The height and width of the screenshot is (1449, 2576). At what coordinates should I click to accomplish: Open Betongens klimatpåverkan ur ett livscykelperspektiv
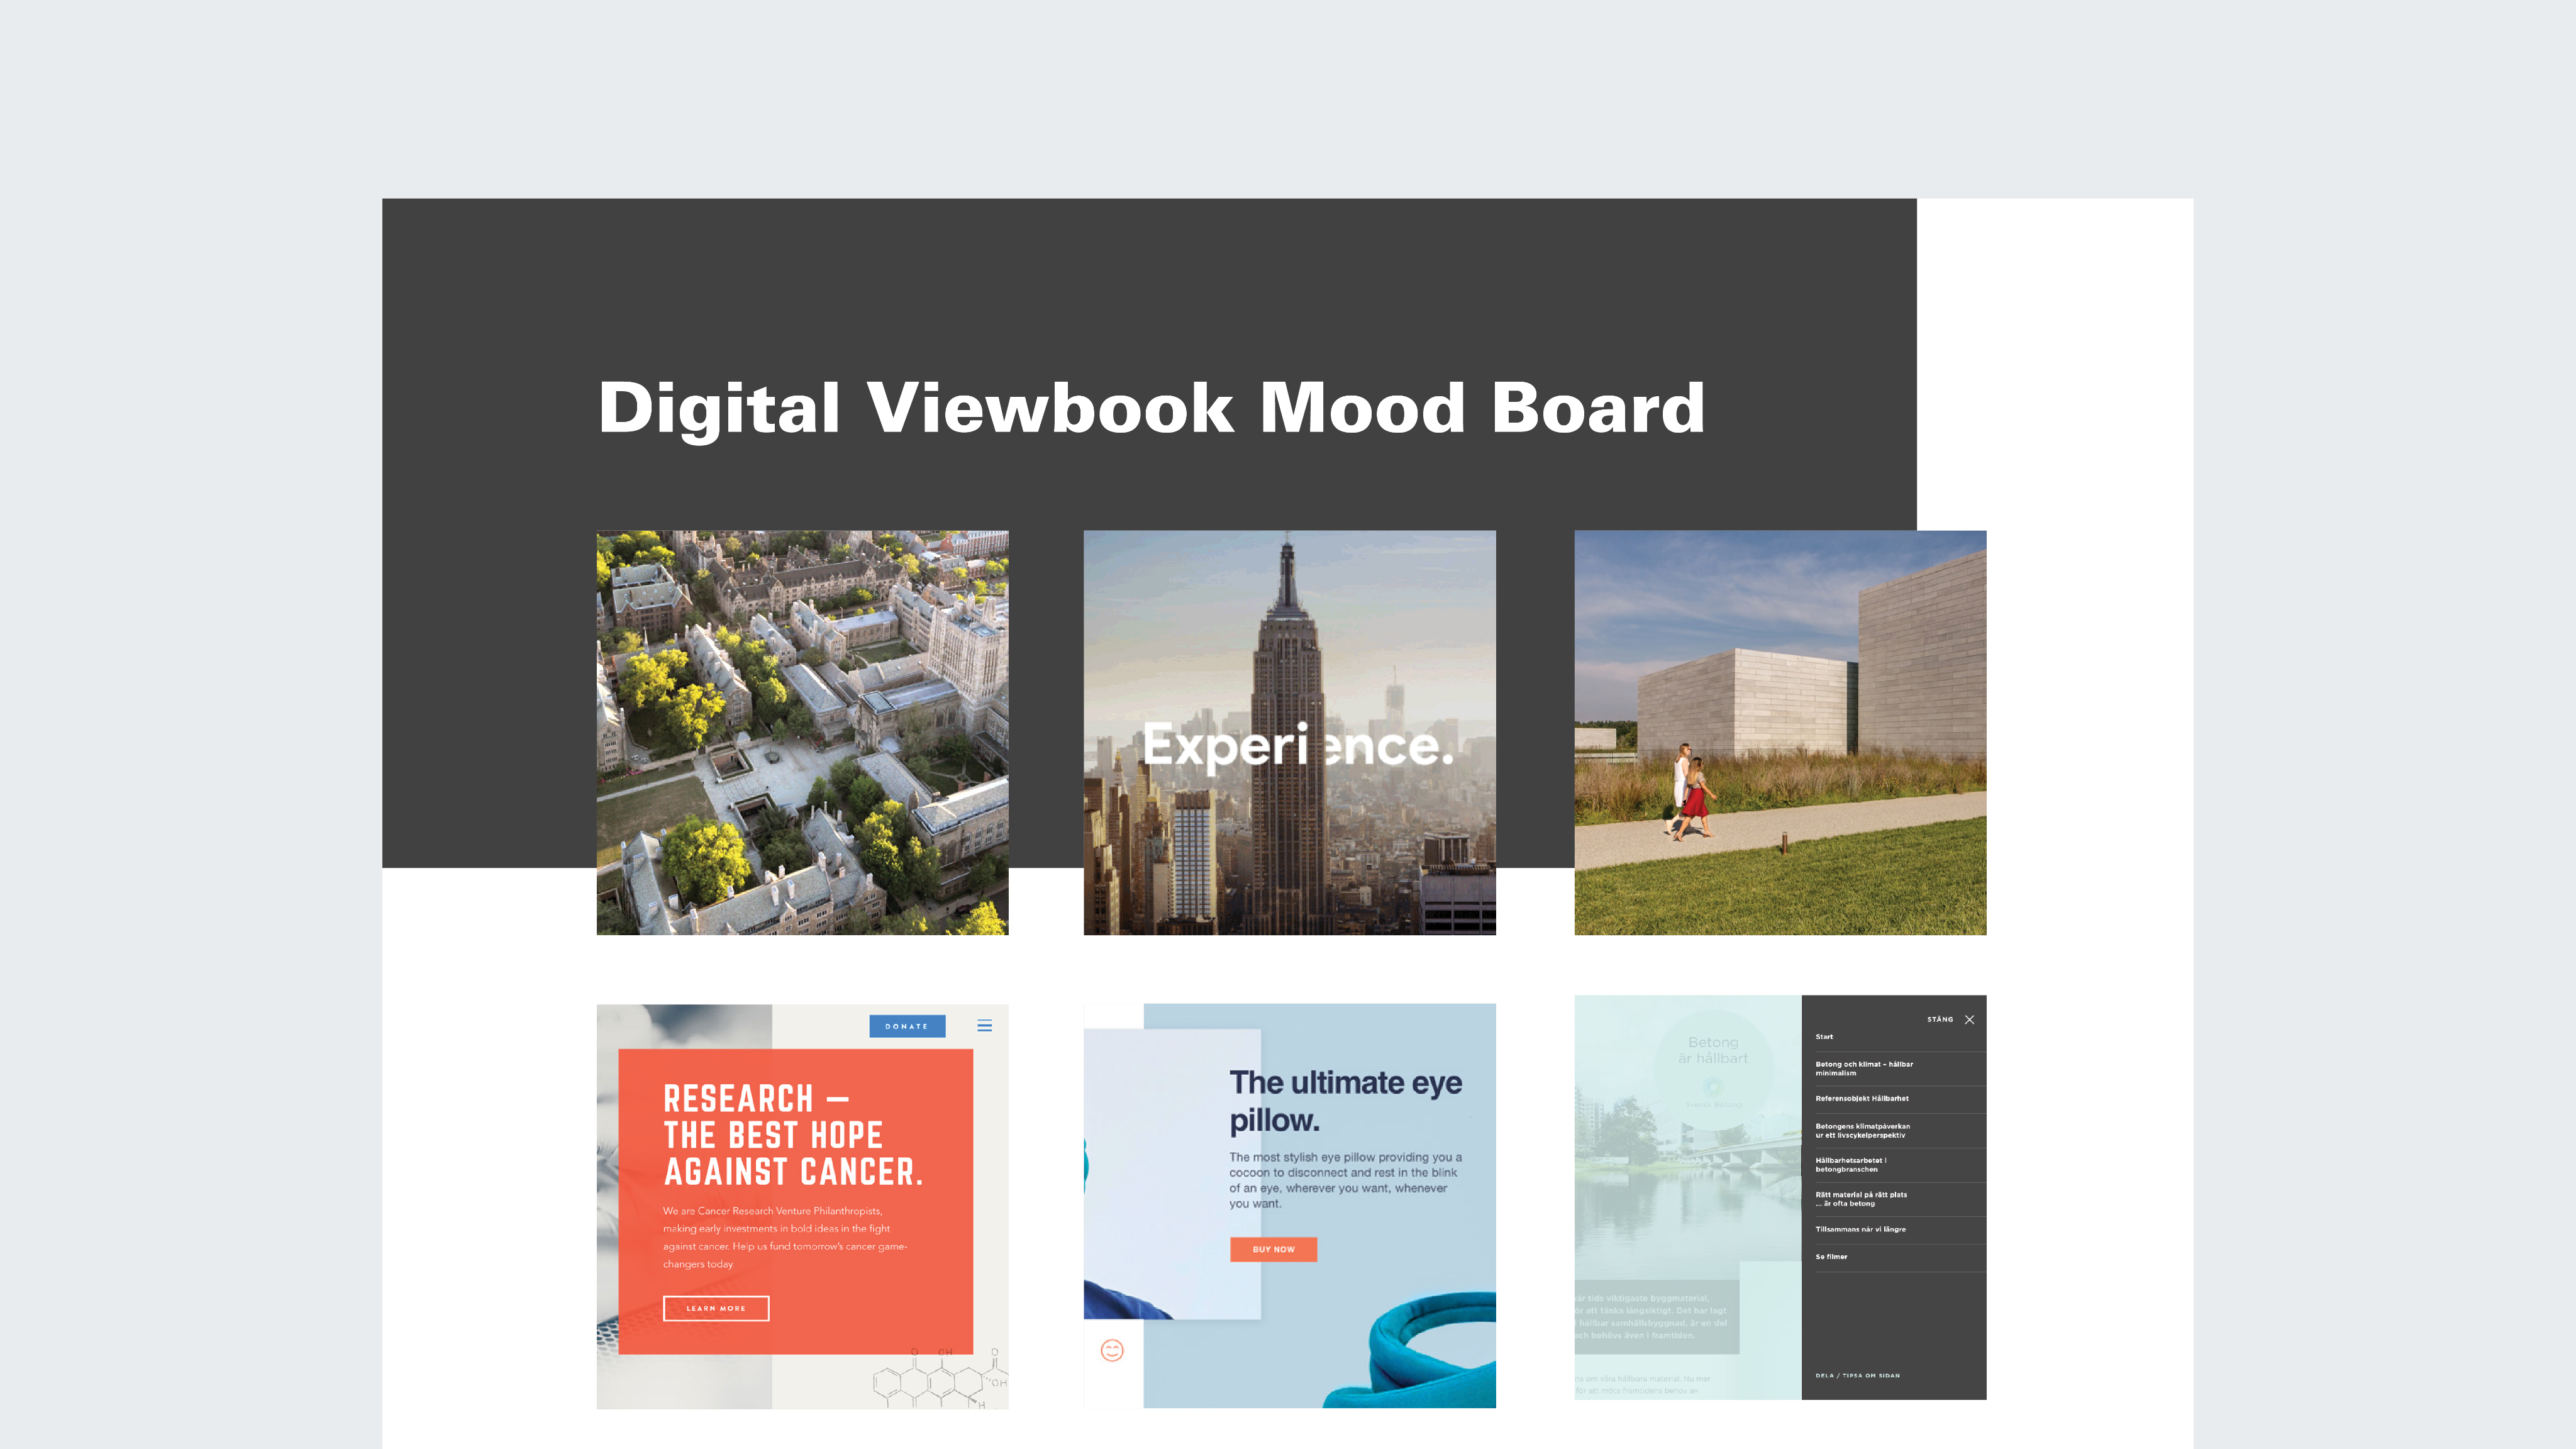tap(1862, 1130)
